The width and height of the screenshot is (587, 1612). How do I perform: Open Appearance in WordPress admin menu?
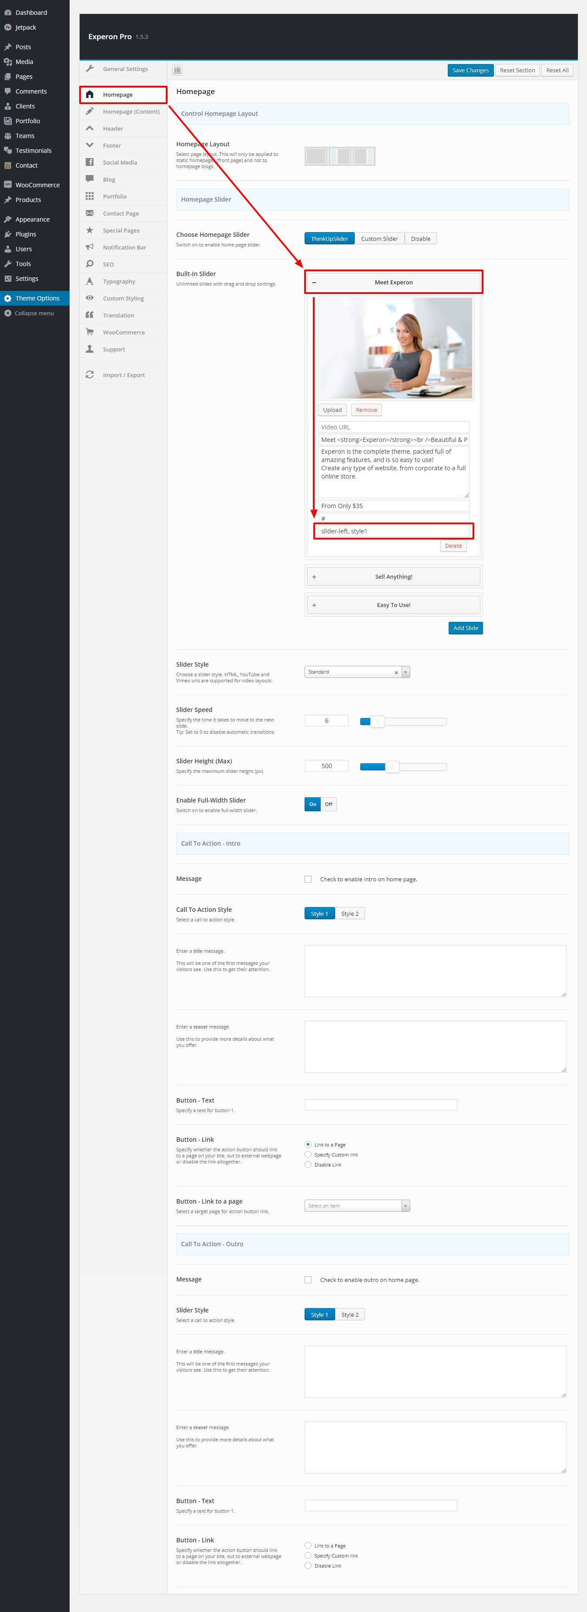(33, 219)
